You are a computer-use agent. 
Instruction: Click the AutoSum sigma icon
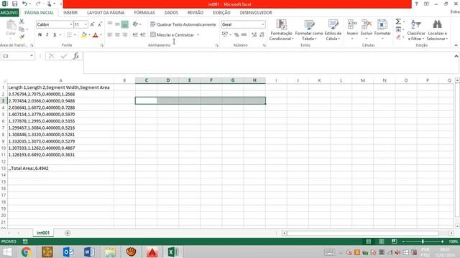398,21
